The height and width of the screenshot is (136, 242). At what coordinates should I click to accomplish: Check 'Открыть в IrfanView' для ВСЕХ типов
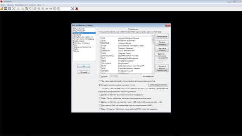[100, 109]
